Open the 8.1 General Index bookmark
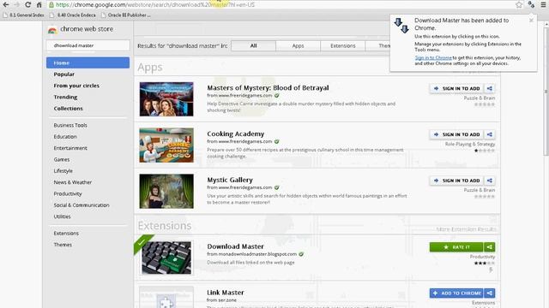 coord(23,15)
